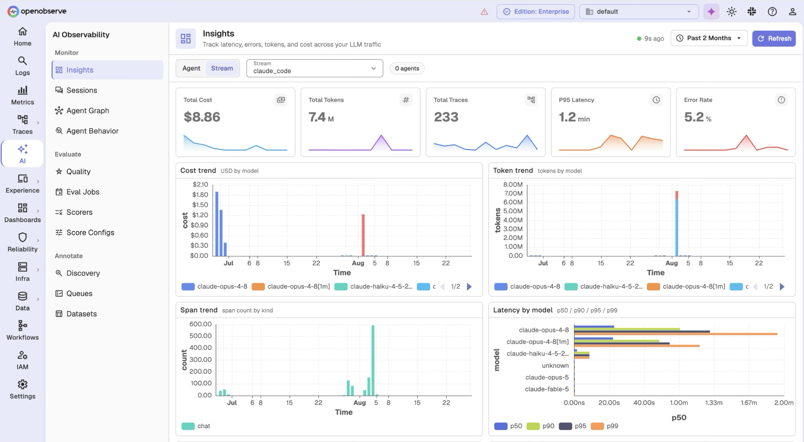Open the user profile icon
This screenshot has height=442, width=804.
[793, 12]
